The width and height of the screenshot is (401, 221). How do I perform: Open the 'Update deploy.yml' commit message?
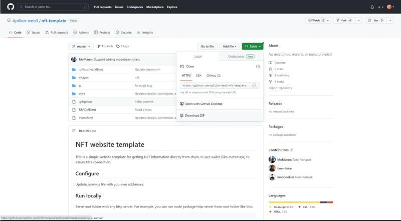coord(147,70)
